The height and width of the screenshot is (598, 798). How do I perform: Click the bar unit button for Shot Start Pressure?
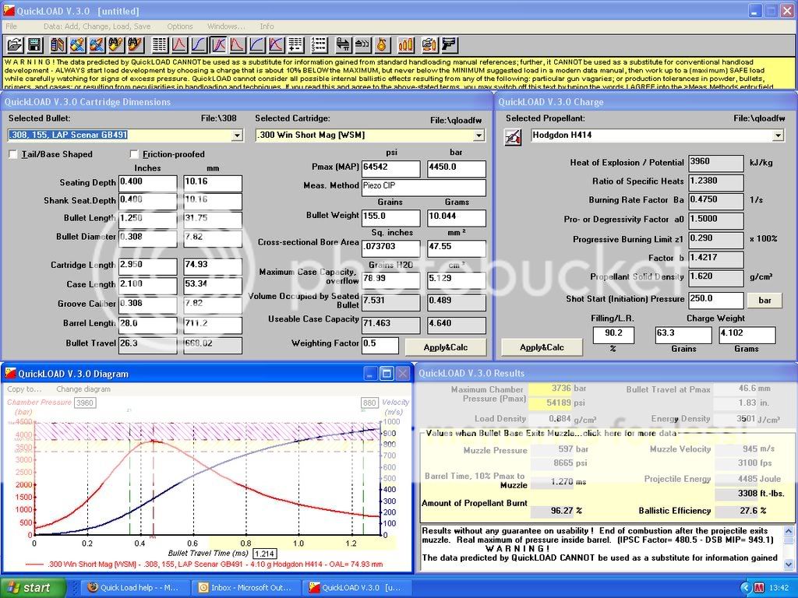pyautogui.click(x=764, y=300)
